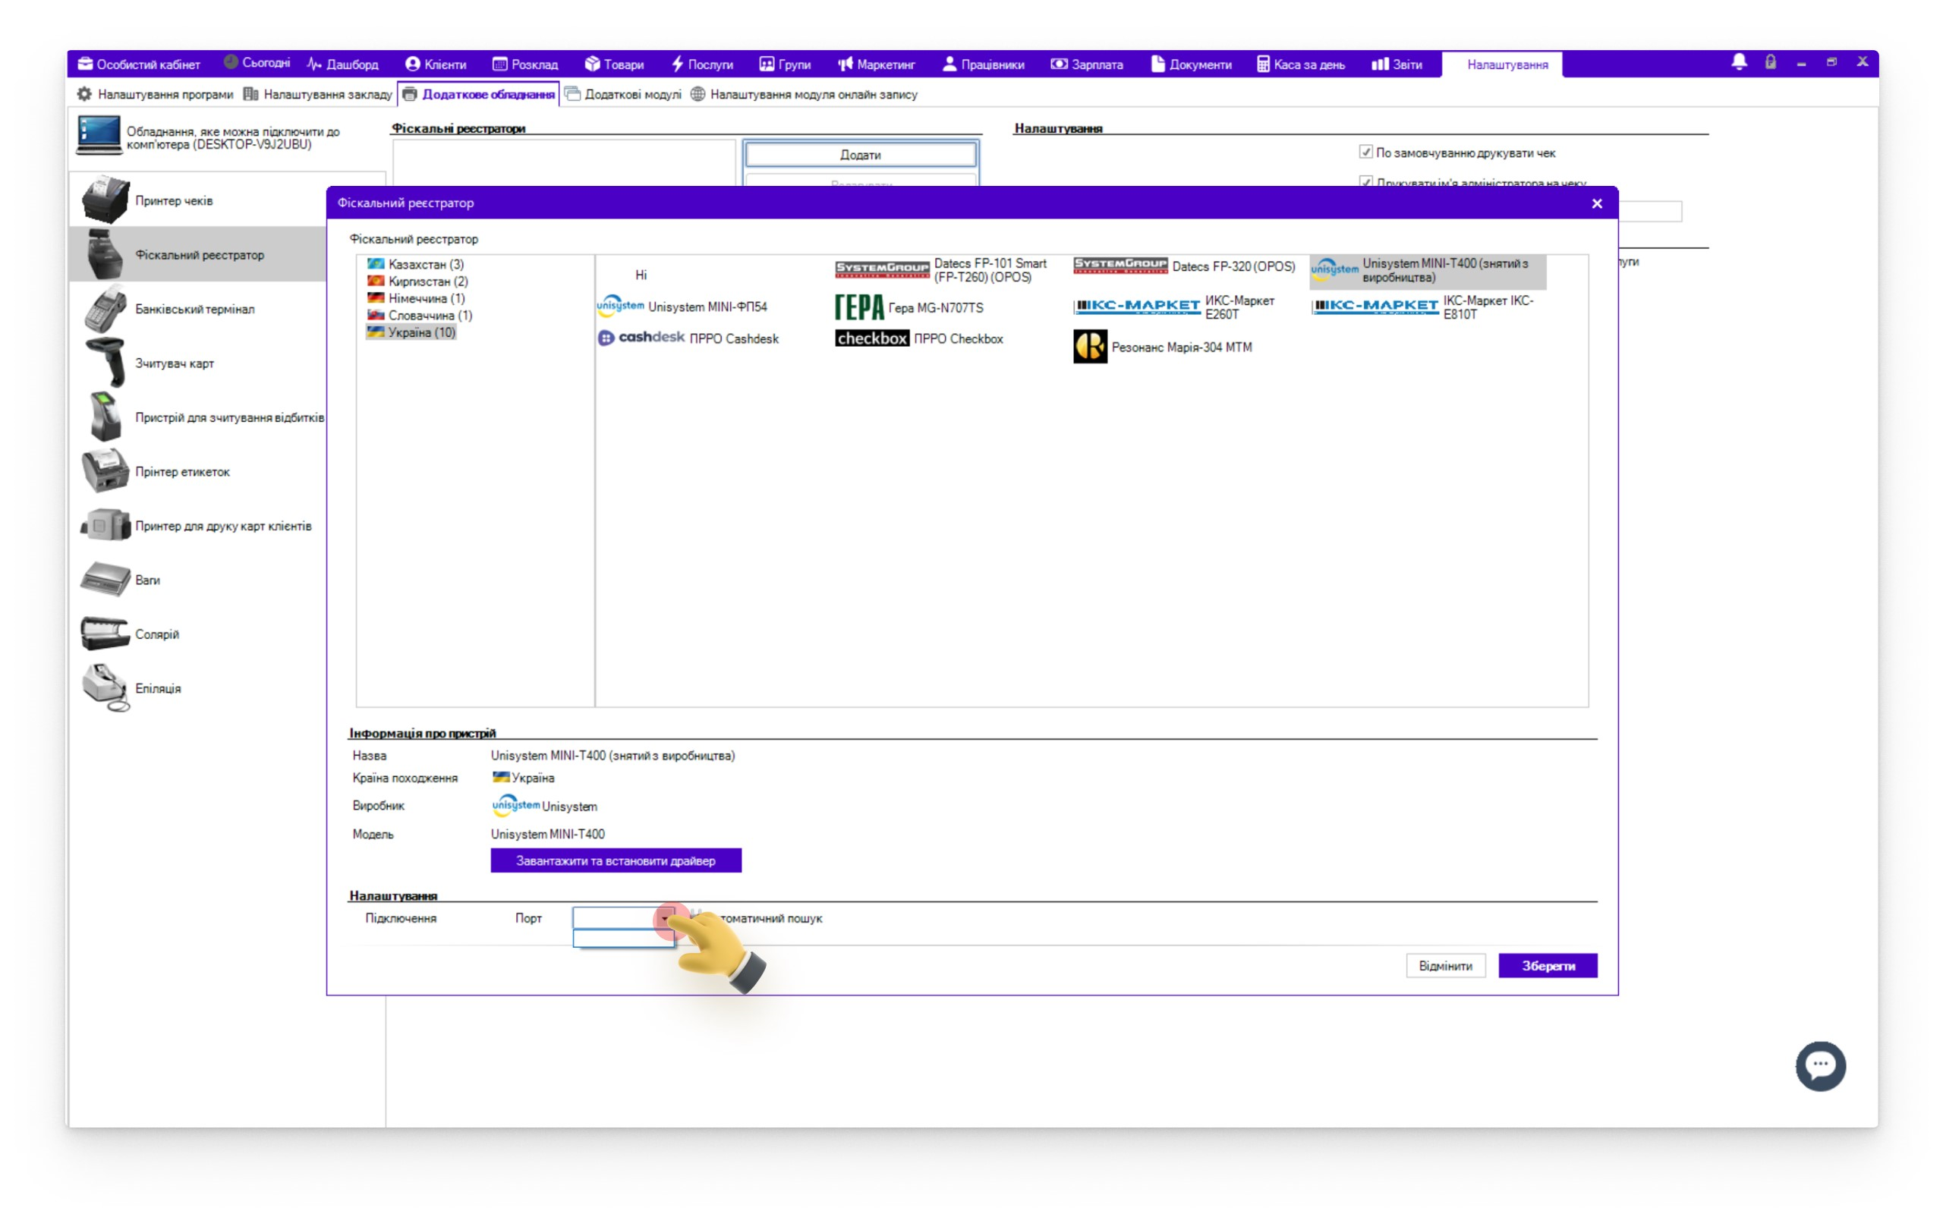Image resolution: width=1943 pixels, height=1214 pixels.
Task: Click Завантажити та встановити драйвер button
Action: [x=616, y=860]
